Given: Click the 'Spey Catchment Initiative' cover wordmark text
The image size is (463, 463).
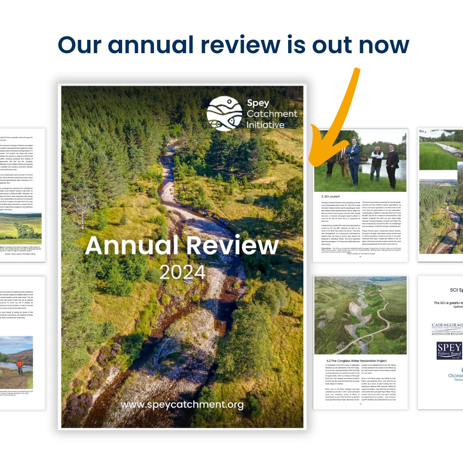Looking at the screenshot, I should tap(272, 114).
